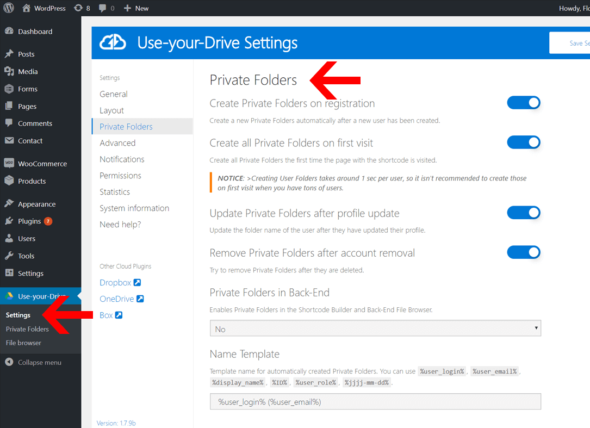The height and width of the screenshot is (428, 590).
Task: Click the Name Template input field
Action: point(375,402)
